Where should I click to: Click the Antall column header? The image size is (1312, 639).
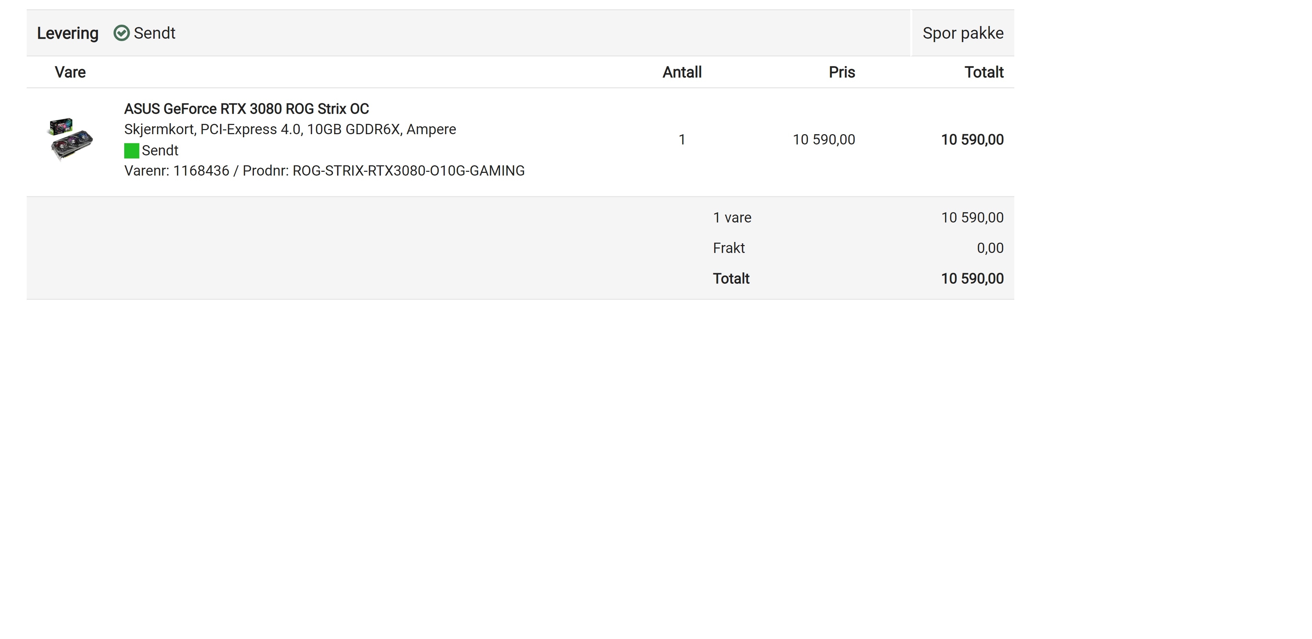(x=682, y=72)
